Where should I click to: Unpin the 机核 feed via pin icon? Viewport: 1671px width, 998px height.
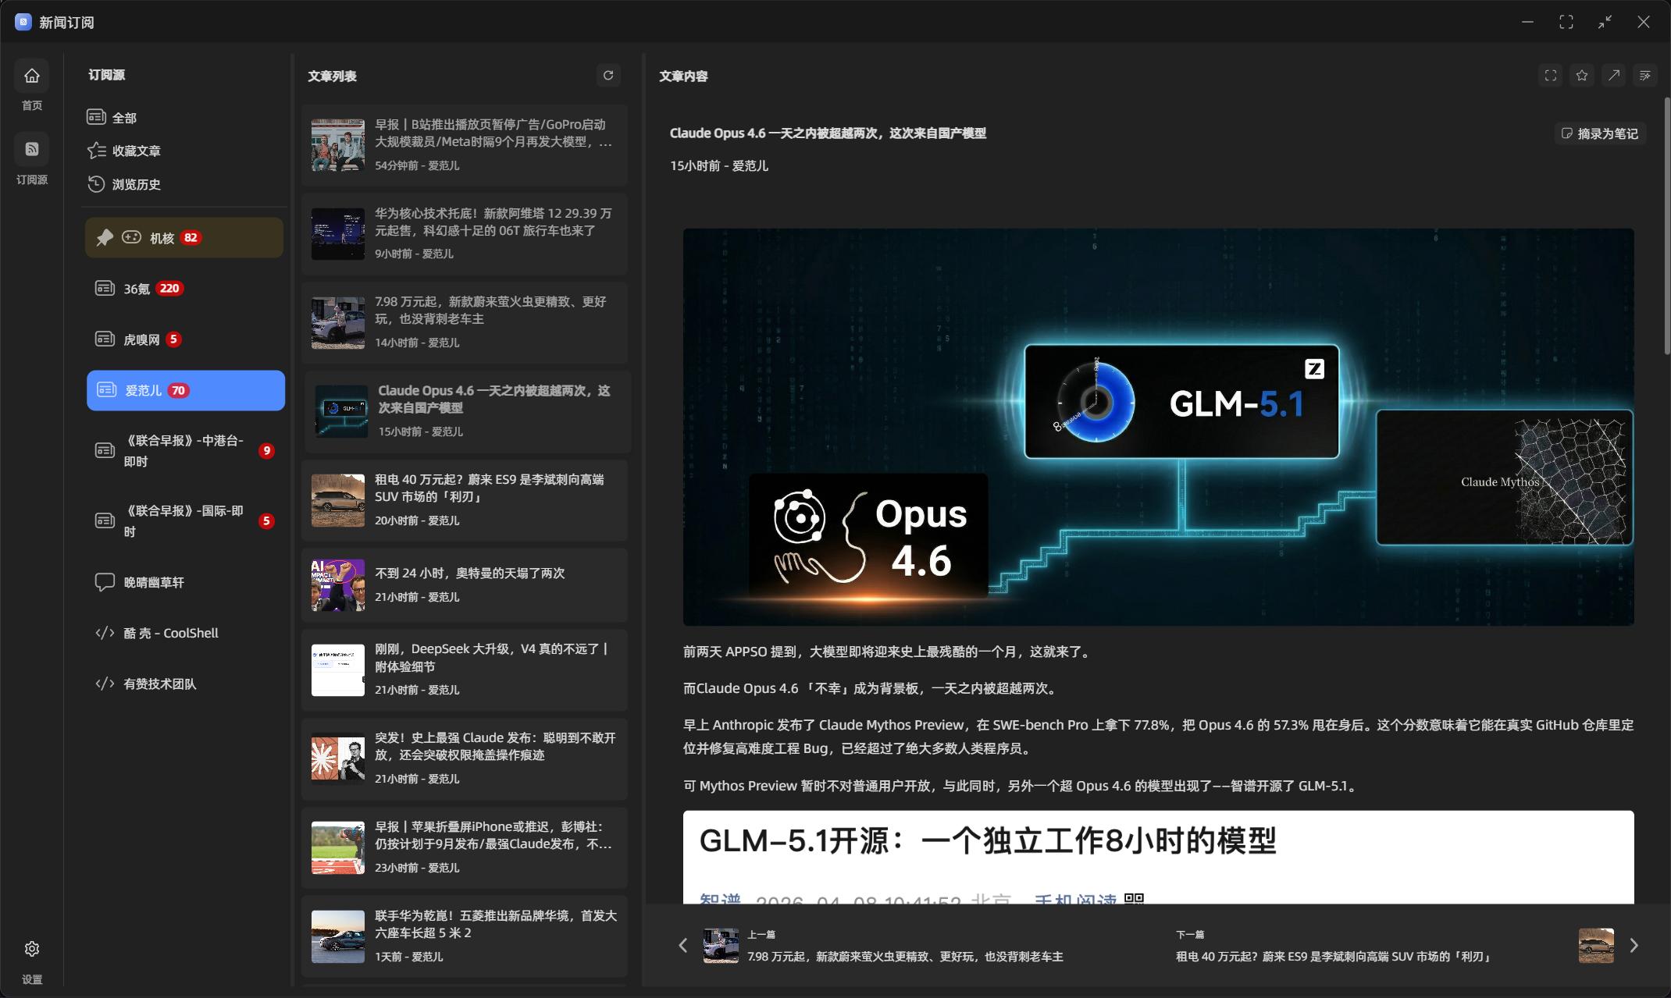pos(105,238)
